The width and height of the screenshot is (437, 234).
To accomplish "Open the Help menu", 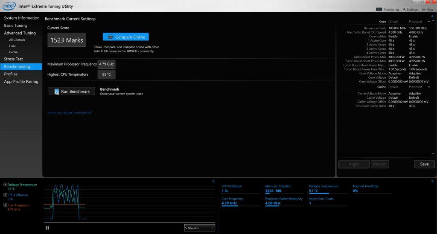I will [x=427, y=9].
